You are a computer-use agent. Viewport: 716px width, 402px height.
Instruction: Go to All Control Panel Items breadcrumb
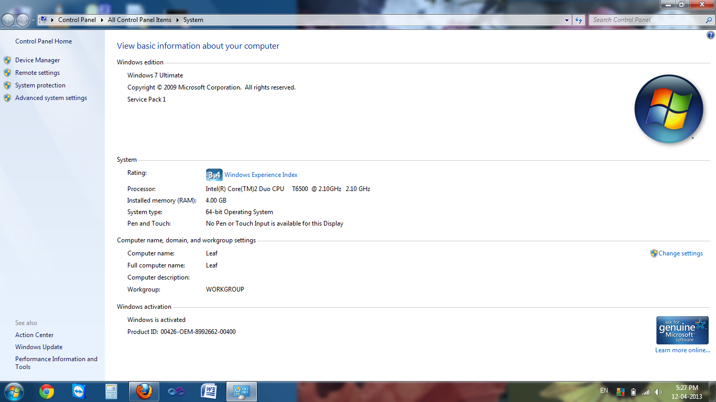click(139, 20)
